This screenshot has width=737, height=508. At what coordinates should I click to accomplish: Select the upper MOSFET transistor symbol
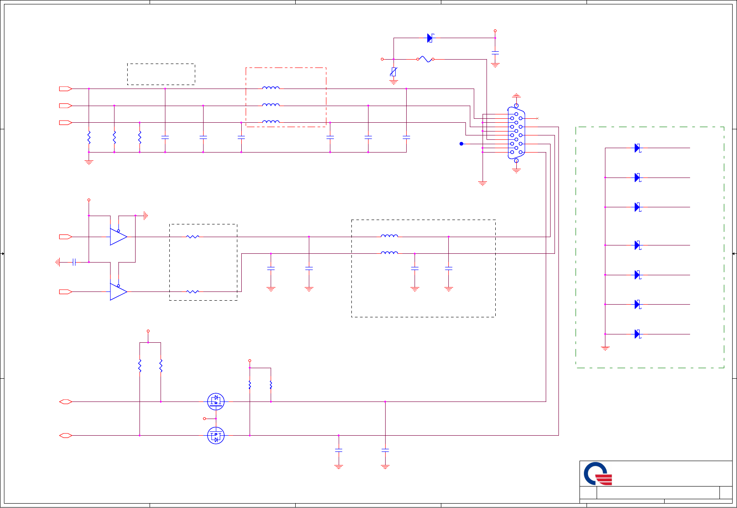click(216, 401)
